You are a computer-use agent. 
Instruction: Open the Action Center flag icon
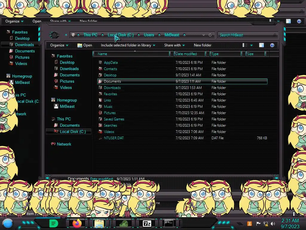click(258, 223)
